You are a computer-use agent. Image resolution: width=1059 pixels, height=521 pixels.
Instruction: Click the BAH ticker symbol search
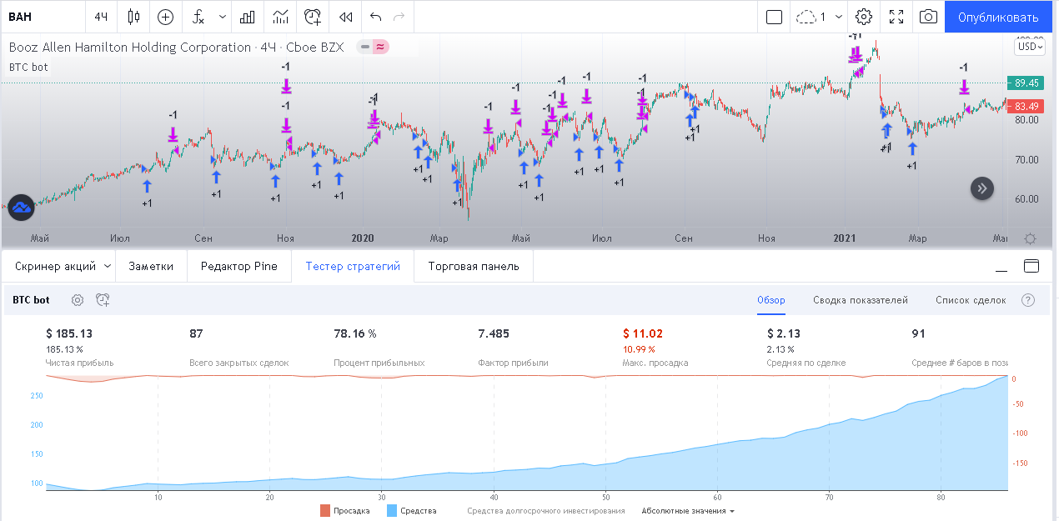tap(42, 17)
